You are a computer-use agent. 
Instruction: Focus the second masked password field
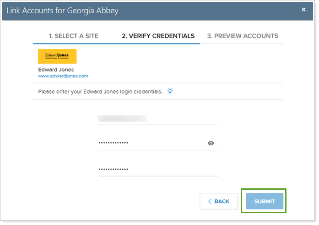tap(158, 169)
